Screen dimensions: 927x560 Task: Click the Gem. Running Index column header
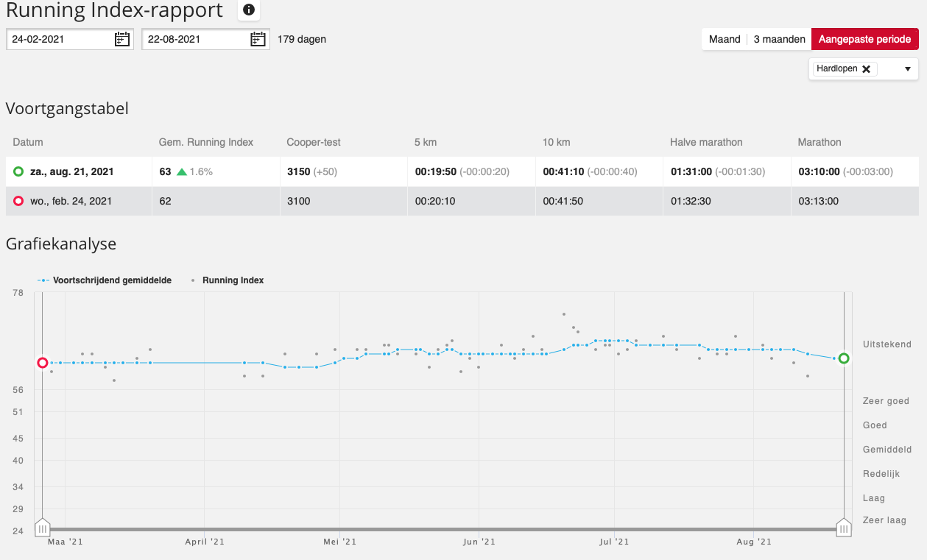tap(206, 142)
